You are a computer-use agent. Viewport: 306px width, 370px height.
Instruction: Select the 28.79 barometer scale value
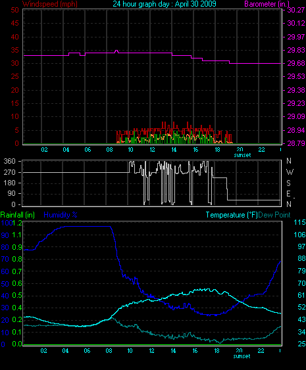point(296,143)
